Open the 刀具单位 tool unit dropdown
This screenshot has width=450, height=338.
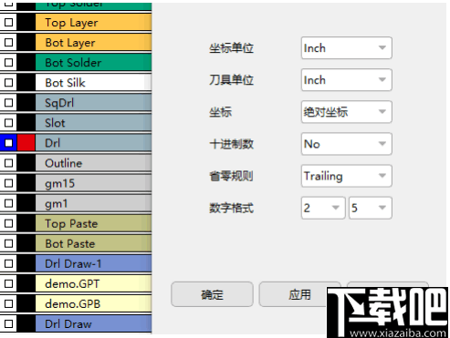click(346, 80)
